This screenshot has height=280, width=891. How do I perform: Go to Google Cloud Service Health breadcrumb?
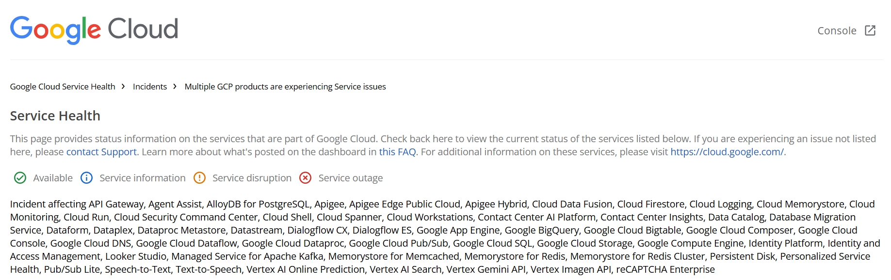[63, 87]
